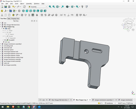The height and width of the screenshot is (109, 136).
Task: Open the Windows Start menu
Action: point(2,107)
